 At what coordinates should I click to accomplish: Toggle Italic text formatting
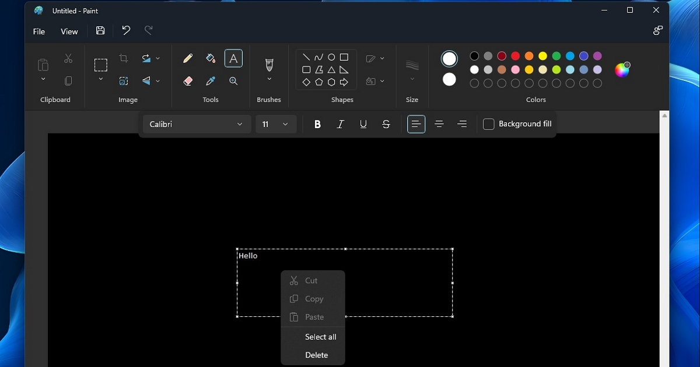coord(340,124)
